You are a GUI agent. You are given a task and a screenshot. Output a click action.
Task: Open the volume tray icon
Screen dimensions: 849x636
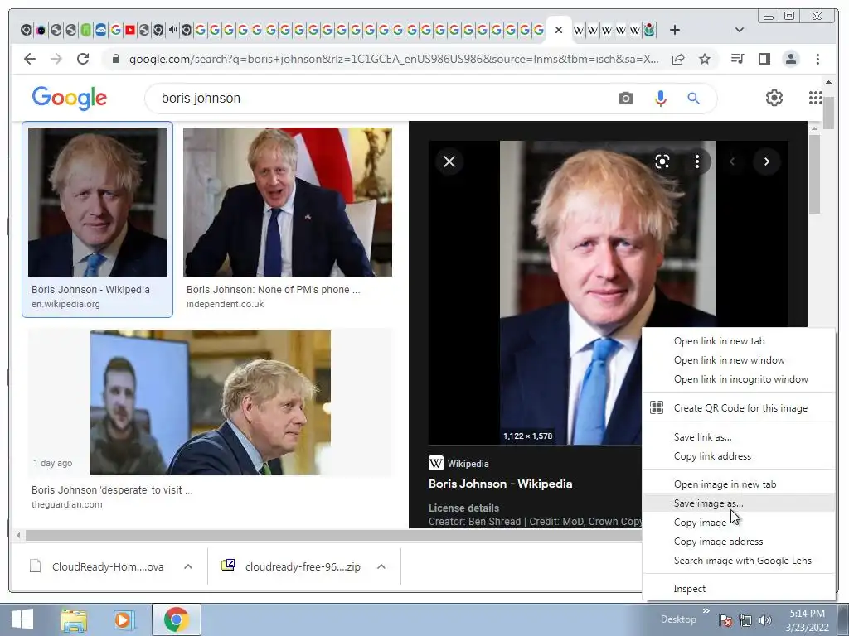click(764, 620)
